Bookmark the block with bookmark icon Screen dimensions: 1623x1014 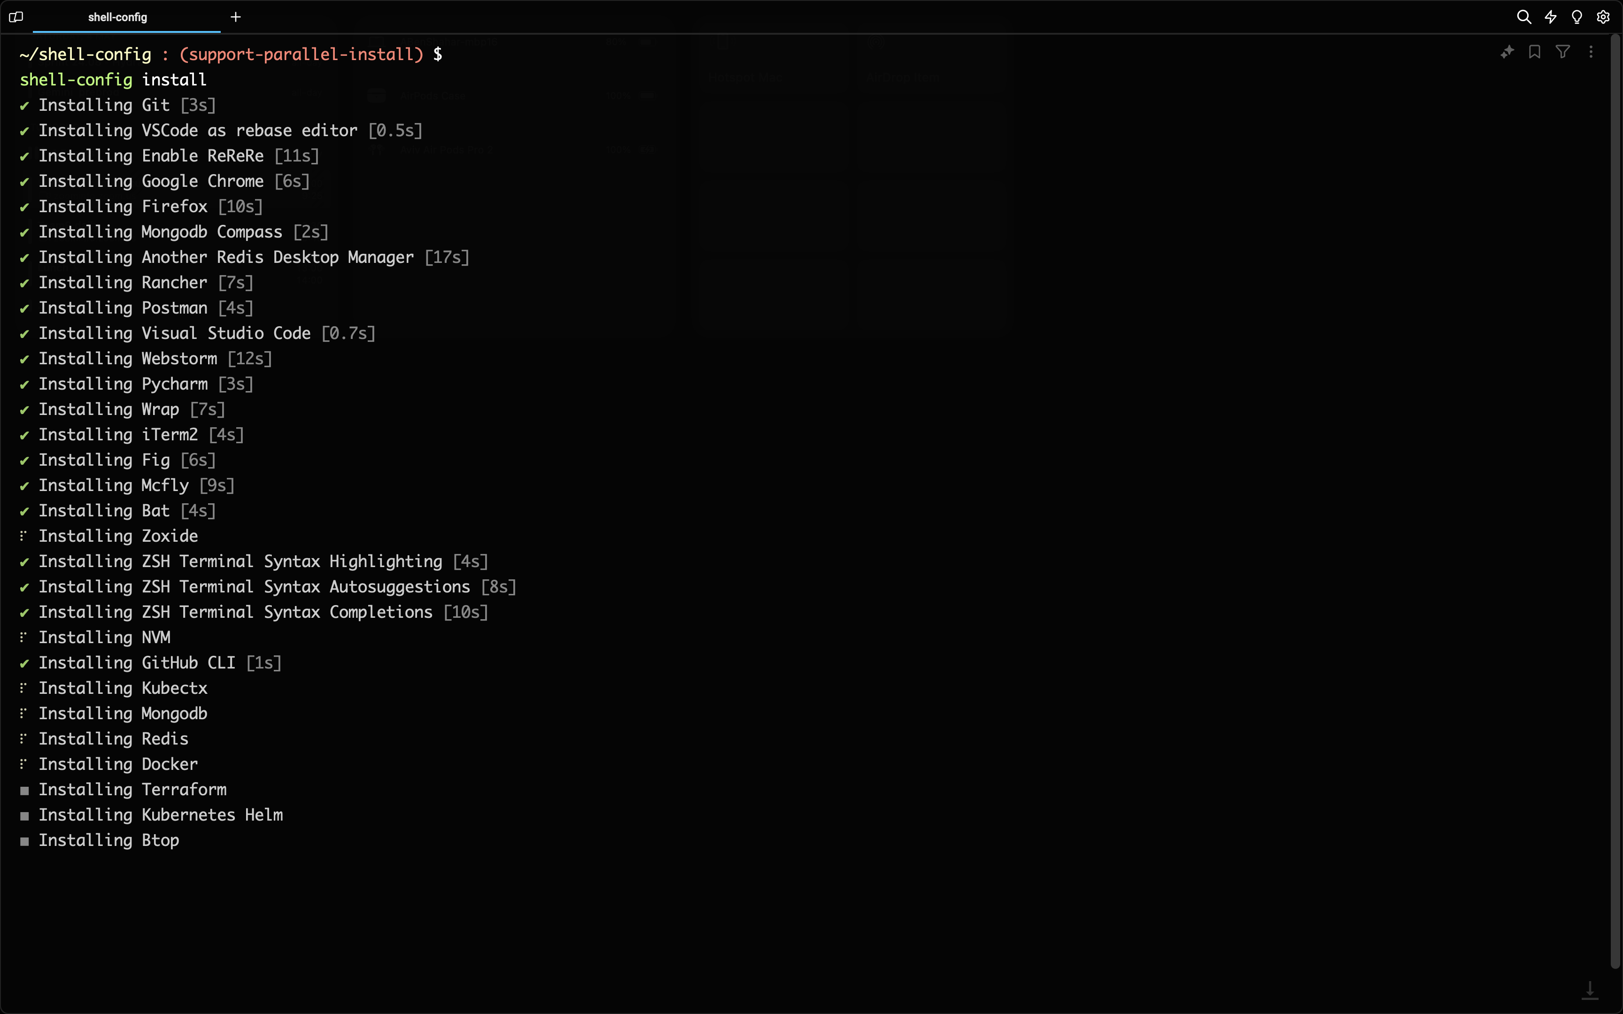point(1534,52)
